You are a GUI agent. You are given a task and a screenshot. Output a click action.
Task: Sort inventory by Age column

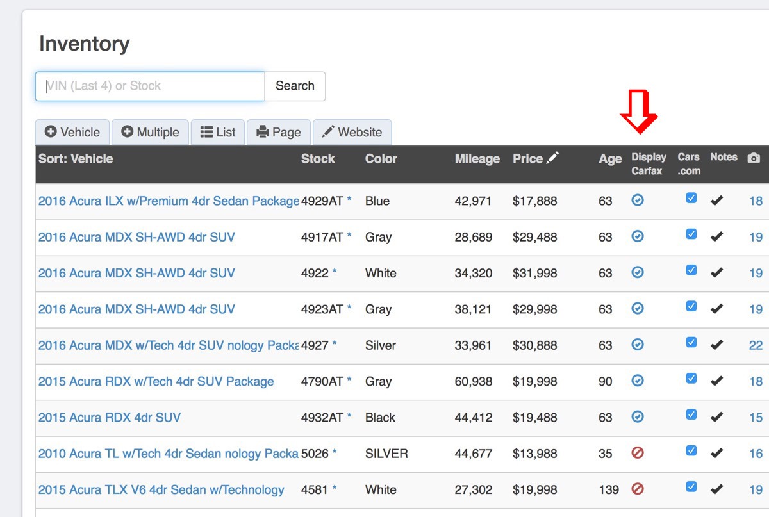610,160
